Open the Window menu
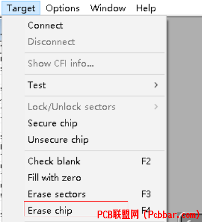The image size is (202, 222). point(108,8)
